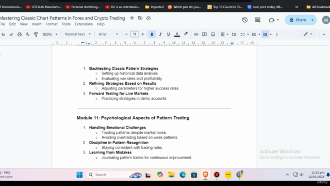This screenshot has height=186, width=330.
Task: Insert a link
Action: [x=196, y=35]
